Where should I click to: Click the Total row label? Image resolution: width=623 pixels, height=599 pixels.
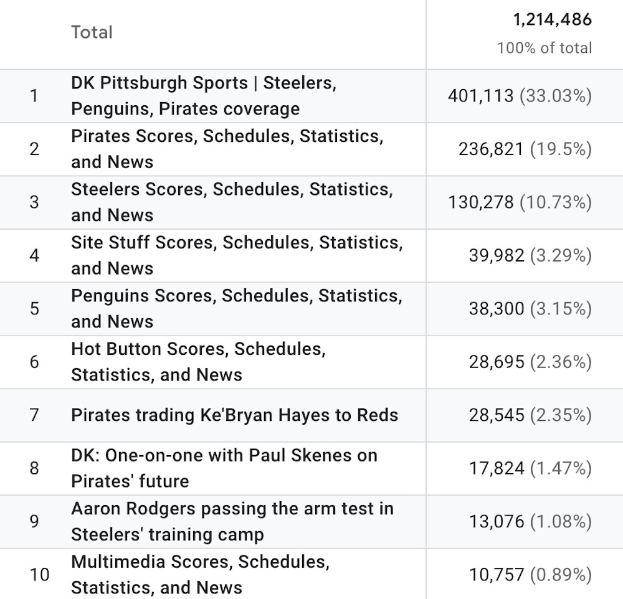[92, 32]
